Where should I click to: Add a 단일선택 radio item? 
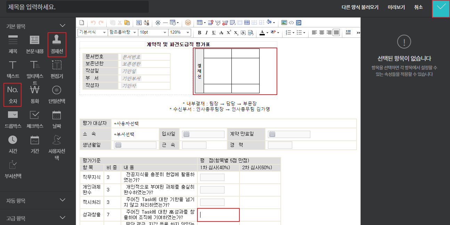point(57,94)
